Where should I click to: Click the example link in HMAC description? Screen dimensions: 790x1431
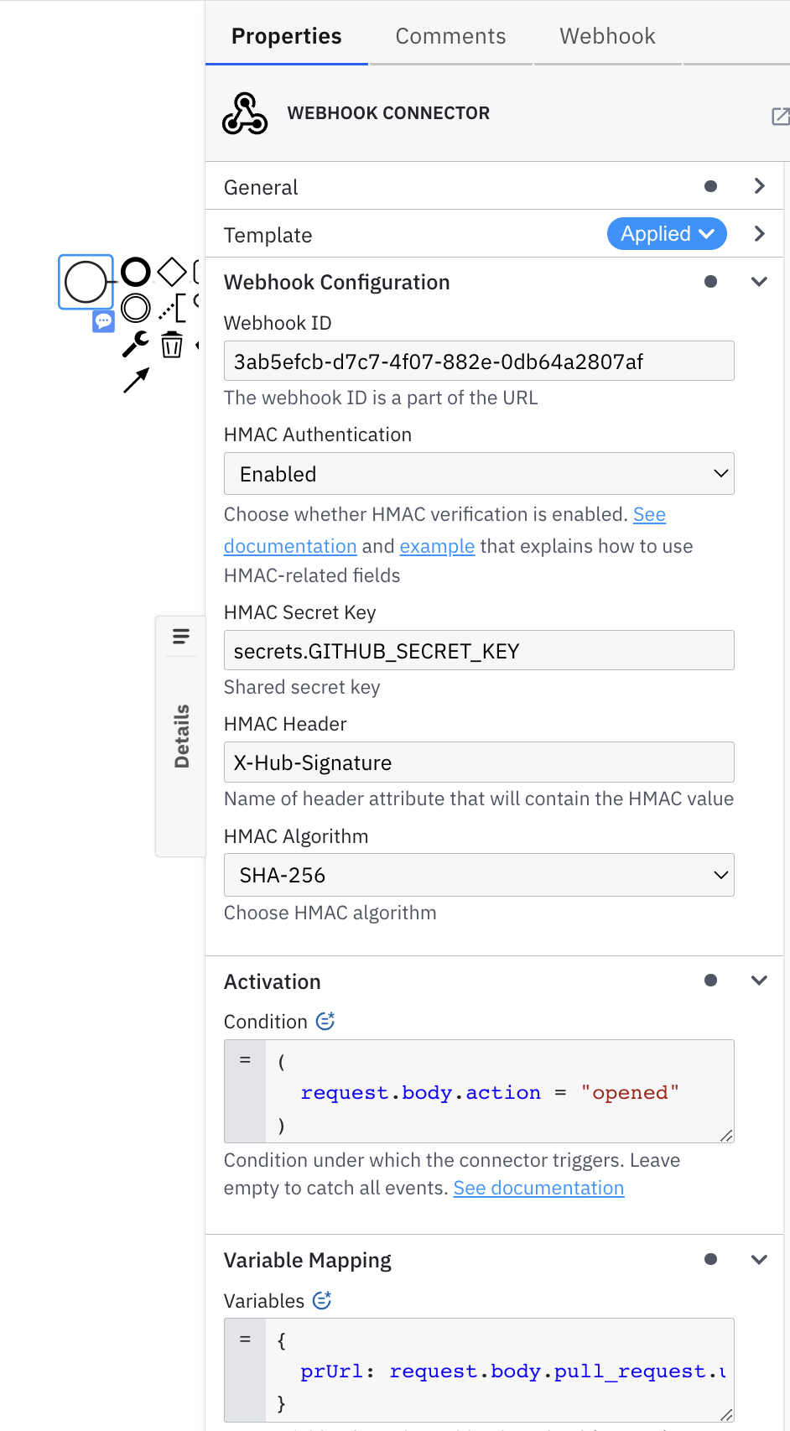(437, 545)
